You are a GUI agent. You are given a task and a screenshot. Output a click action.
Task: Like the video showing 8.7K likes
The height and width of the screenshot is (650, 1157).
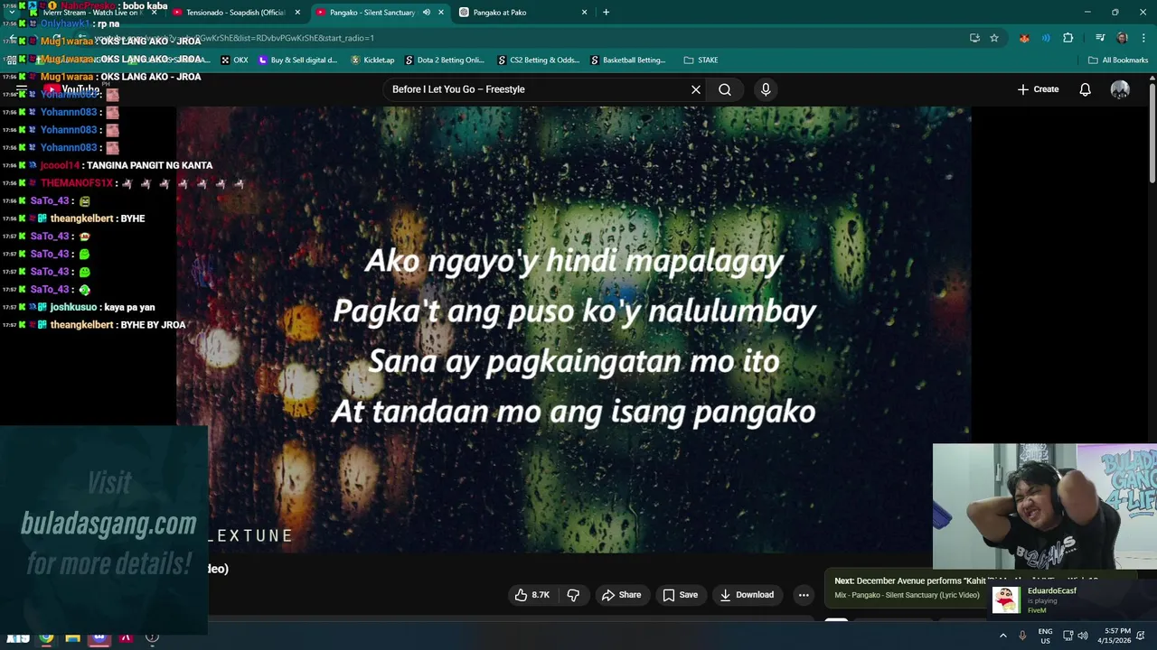click(x=531, y=595)
